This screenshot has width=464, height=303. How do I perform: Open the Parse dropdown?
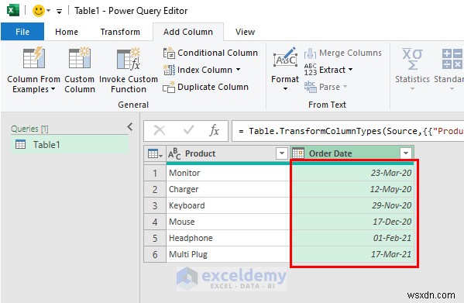325,87
